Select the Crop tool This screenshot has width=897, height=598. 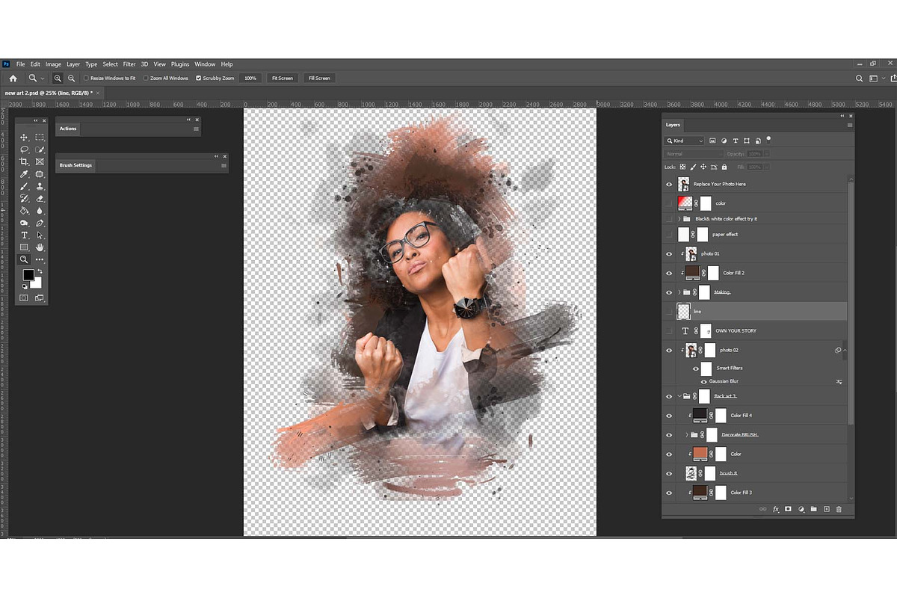[24, 161]
